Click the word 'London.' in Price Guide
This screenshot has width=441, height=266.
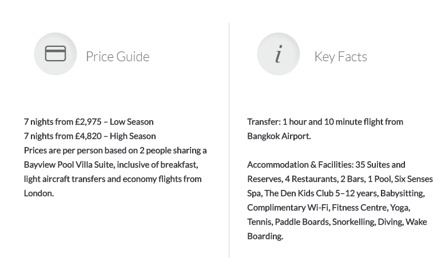(x=39, y=193)
